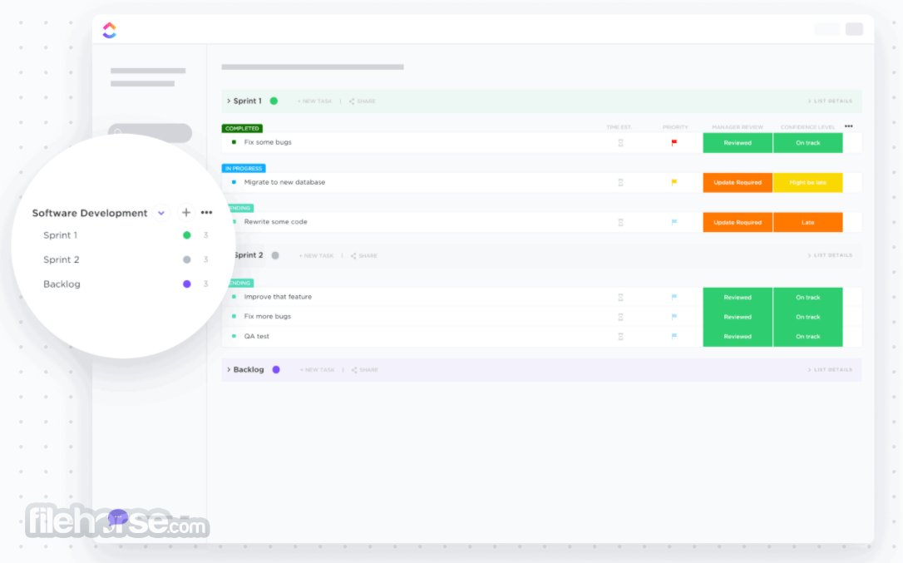The width and height of the screenshot is (903, 563).
Task: Open Might be late confidence dropdown
Action: click(x=808, y=183)
